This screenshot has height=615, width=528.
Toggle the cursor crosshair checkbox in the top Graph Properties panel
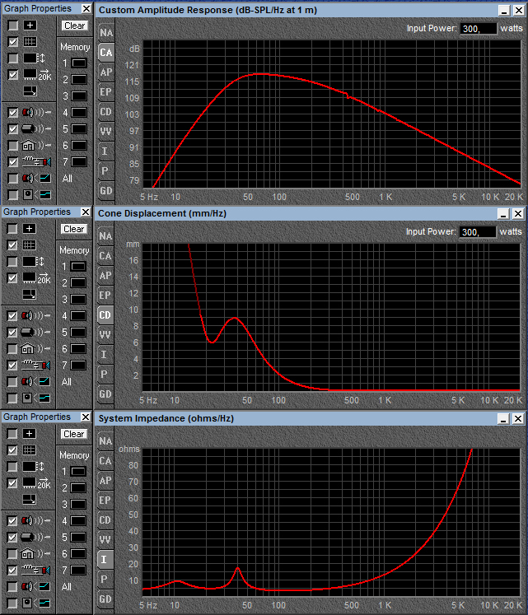coord(13,26)
